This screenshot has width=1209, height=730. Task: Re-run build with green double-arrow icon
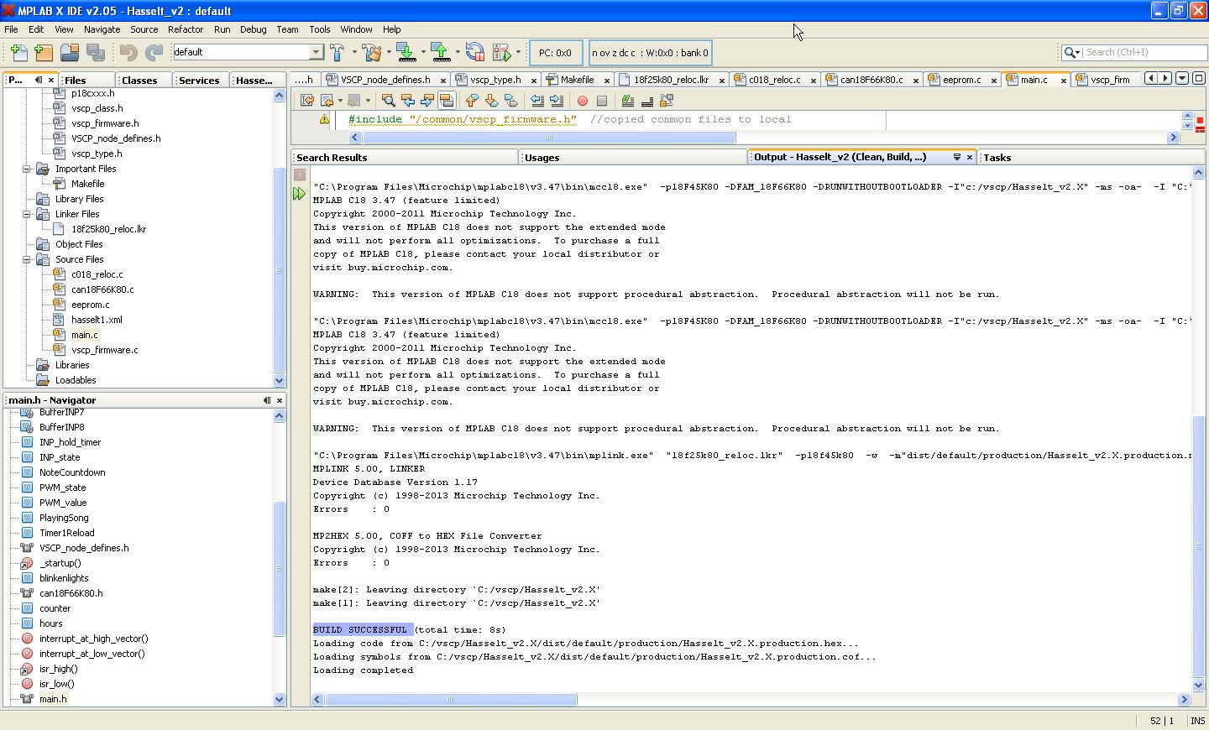[x=300, y=194]
